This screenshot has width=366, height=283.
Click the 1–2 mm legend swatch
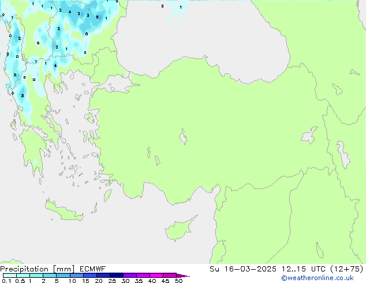[x=36, y=275]
